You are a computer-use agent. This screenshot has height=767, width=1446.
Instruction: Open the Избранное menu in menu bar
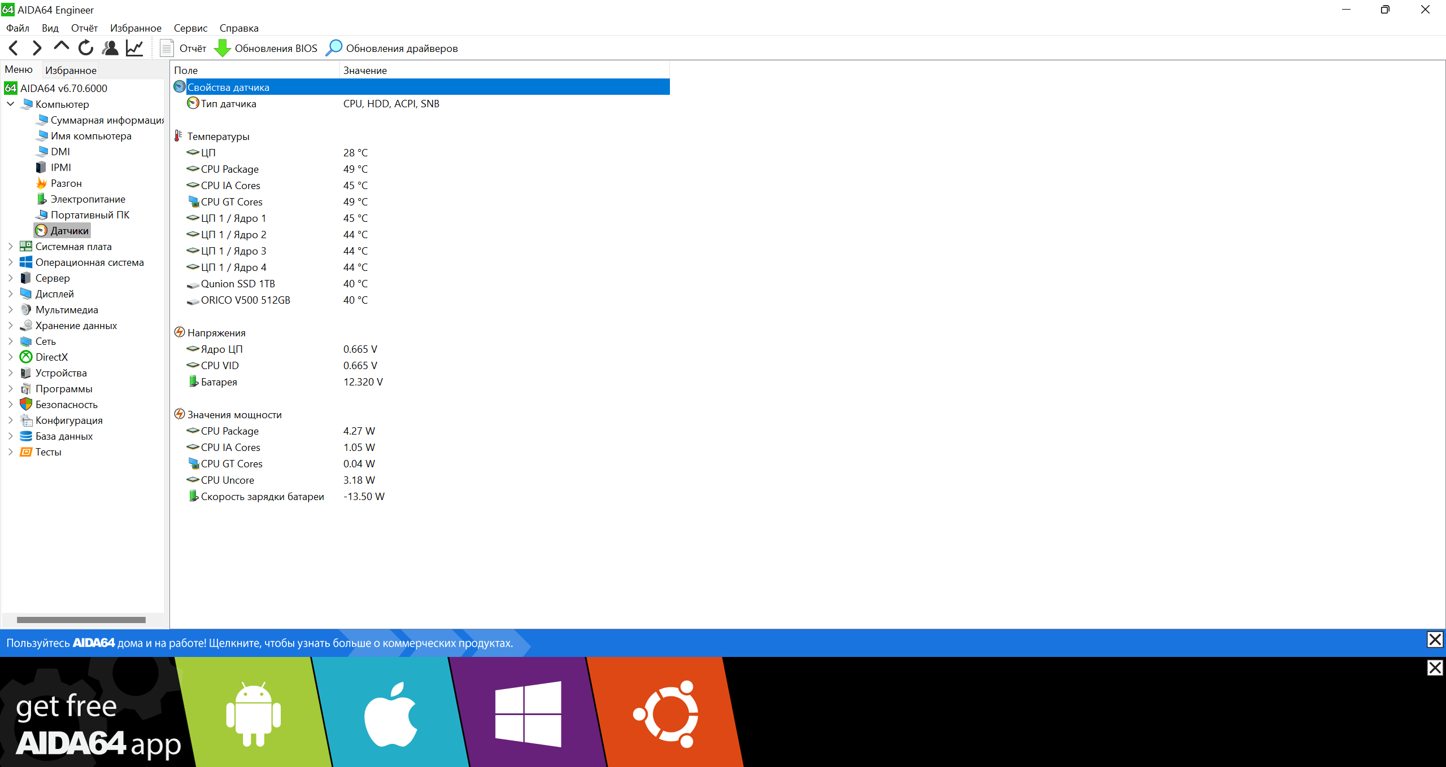[136, 28]
